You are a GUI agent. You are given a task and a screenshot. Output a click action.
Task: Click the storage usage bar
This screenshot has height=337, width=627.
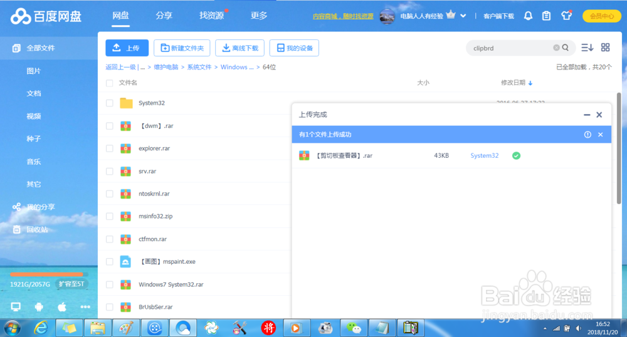[49, 274]
